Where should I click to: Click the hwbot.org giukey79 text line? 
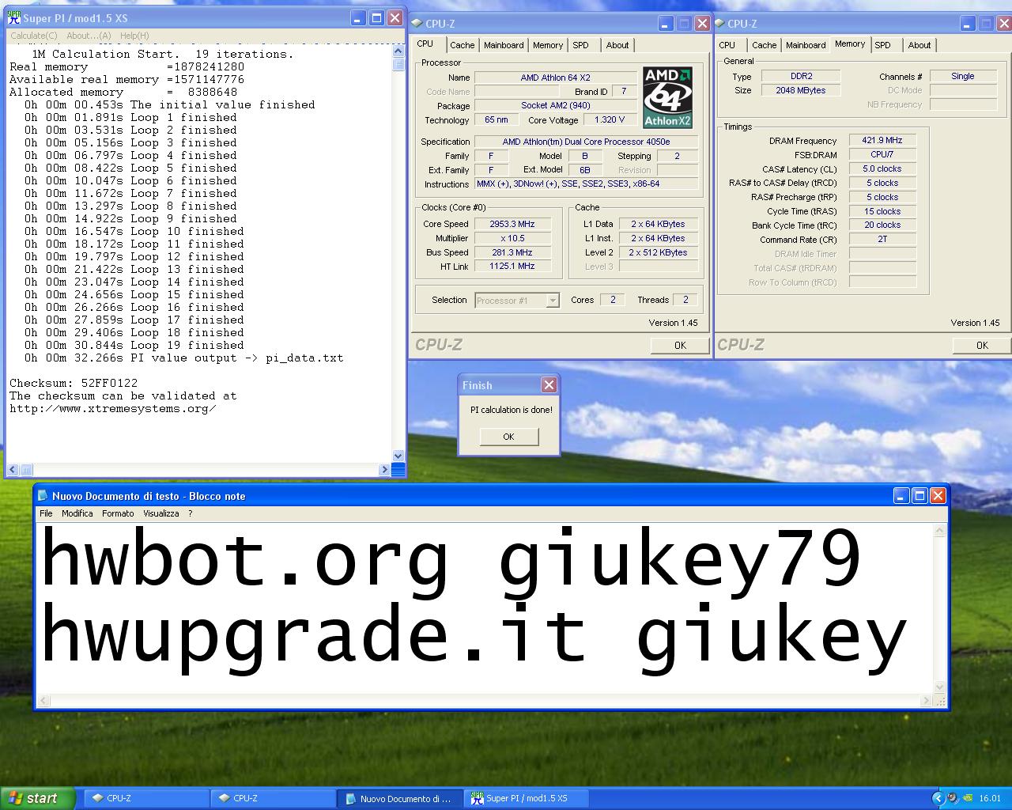(x=451, y=560)
